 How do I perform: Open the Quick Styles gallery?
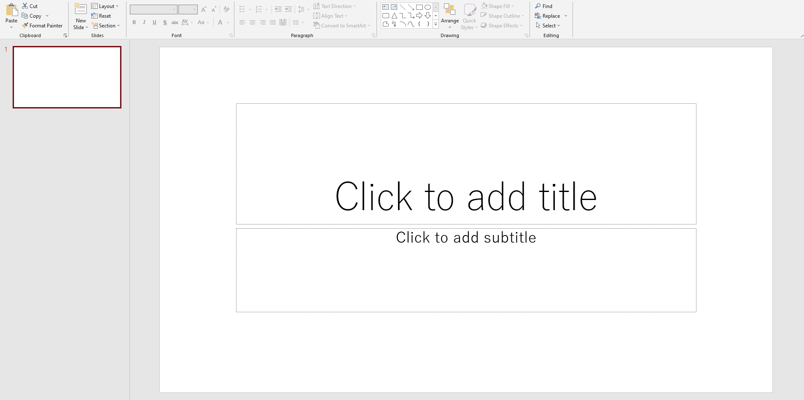(x=469, y=16)
